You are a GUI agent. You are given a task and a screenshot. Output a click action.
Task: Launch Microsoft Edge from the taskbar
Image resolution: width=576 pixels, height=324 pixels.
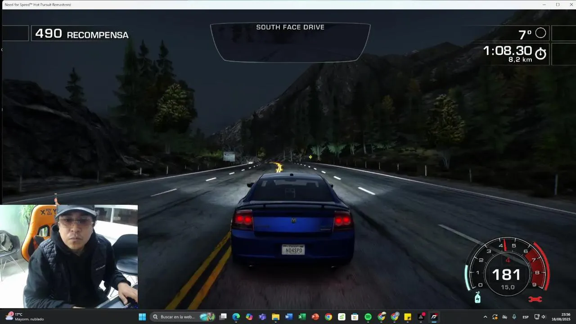tap(236, 317)
